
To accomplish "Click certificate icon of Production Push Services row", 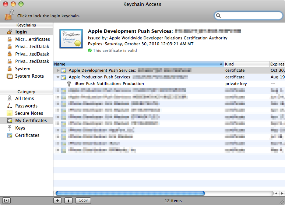I will pos(63,77).
